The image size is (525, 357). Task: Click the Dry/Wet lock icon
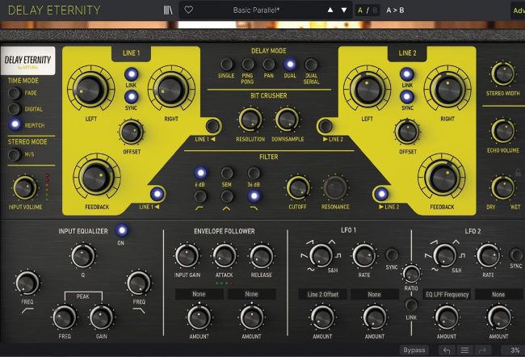(x=518, y=173)
